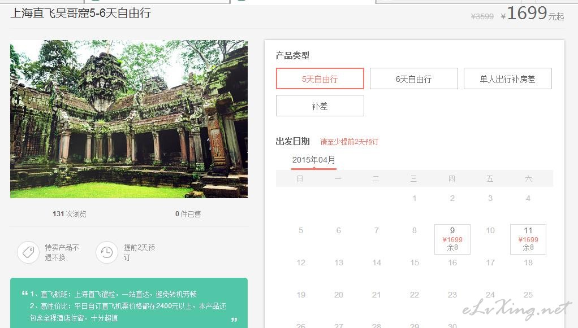Click the clock icon beside 提前2天预订
Viewport: 578px width, 328px height.
107,252
